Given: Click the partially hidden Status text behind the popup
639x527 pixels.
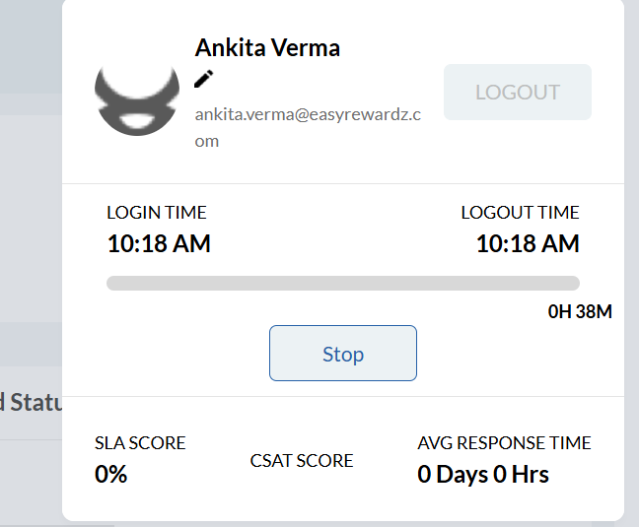Looking at the screenshot, I should tap(31, 403).
